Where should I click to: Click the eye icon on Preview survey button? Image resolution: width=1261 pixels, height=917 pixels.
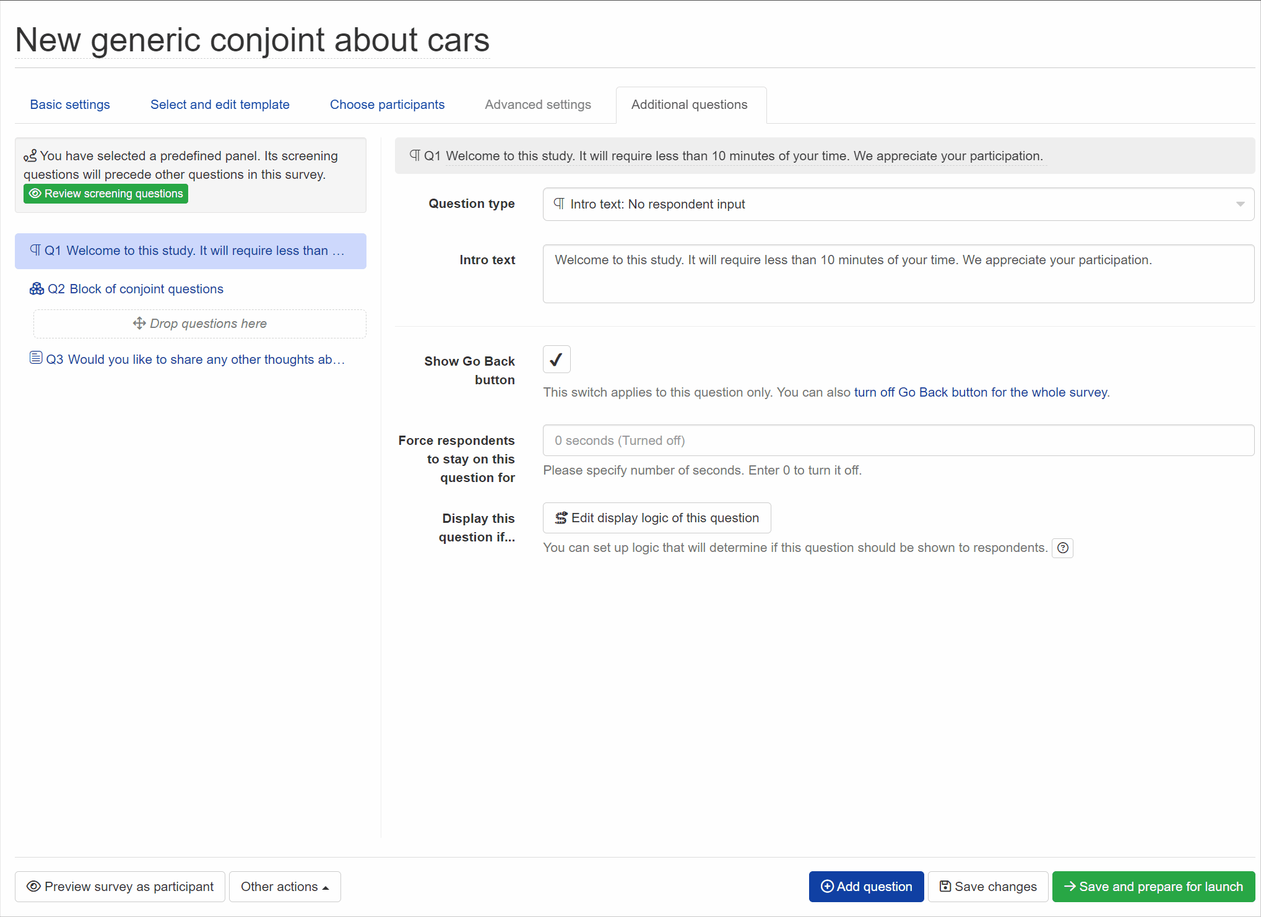point(33,887)
